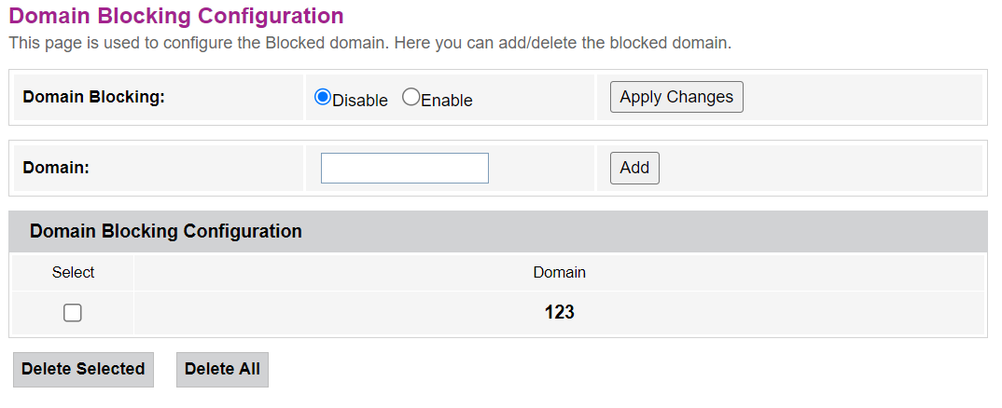Click the Domain column header in table

(559, 272)
